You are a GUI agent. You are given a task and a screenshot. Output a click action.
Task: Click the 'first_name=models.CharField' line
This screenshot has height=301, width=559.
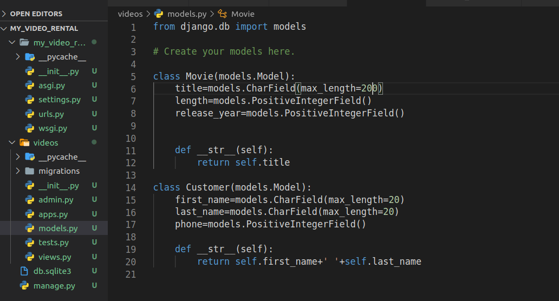click(289, 199)
